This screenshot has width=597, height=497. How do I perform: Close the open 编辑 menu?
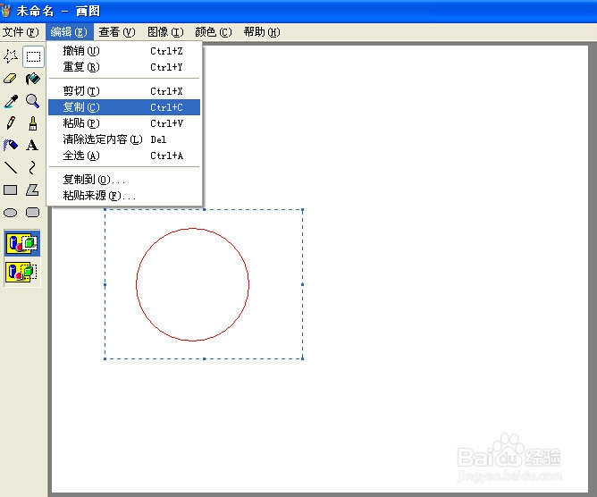(x=69, y=32)
